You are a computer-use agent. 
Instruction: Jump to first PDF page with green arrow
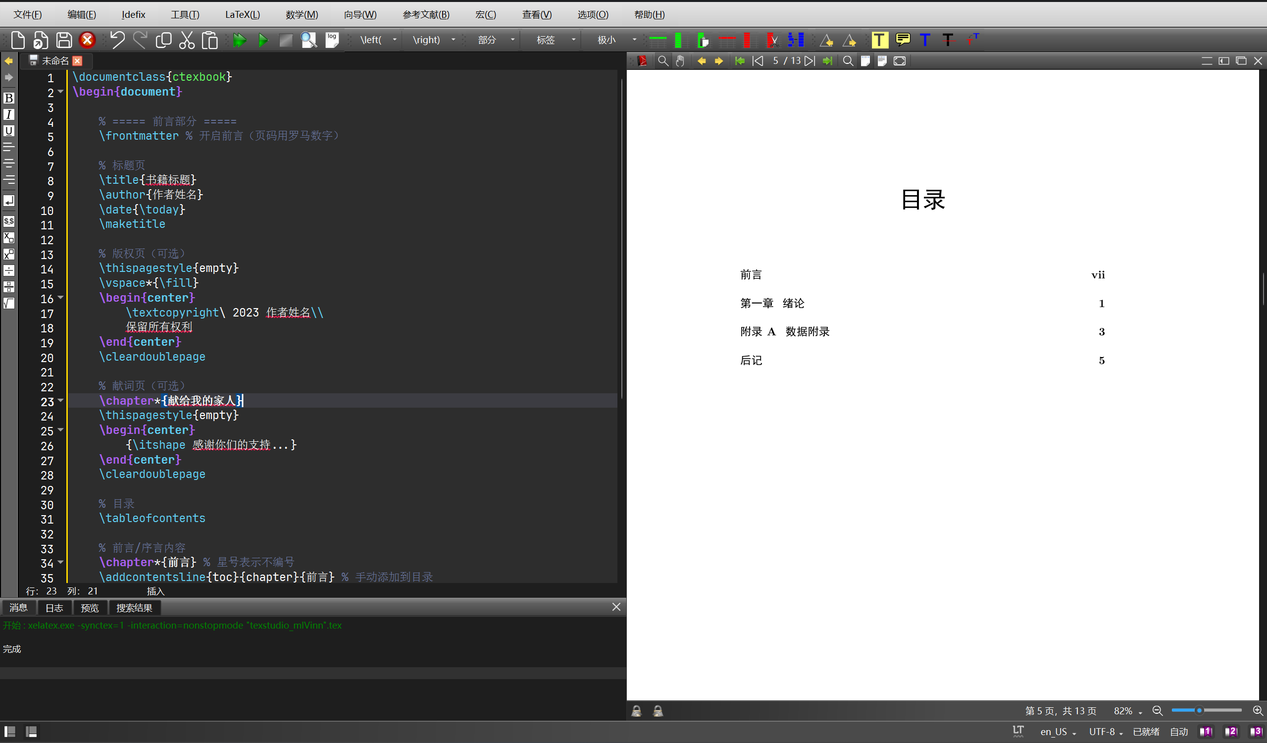tap(740, 61)
